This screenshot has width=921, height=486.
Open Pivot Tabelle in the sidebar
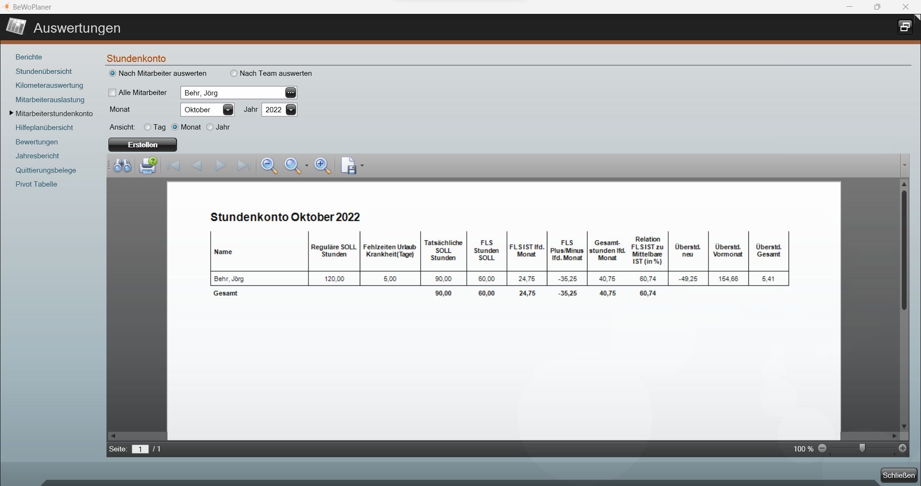[36, 184]
